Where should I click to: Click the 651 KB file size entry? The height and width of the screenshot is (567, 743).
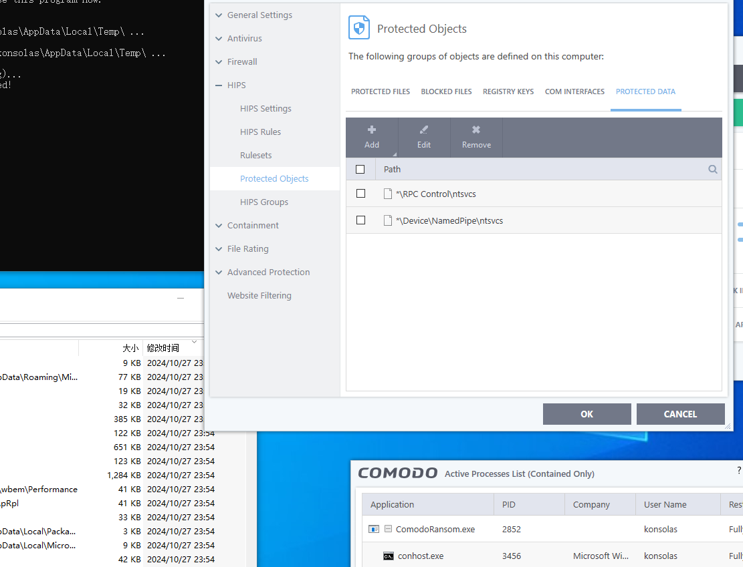[127, 447]
